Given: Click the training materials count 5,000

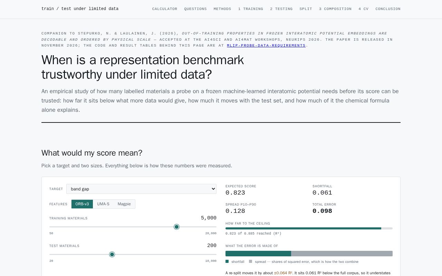Looking at the screenshot, I should coord(209,218).
